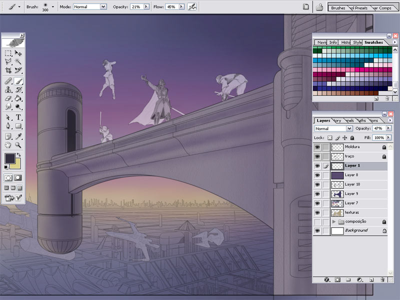Delete the current layer
This screenshot has height=300, width=400.
tap(382, 280)
